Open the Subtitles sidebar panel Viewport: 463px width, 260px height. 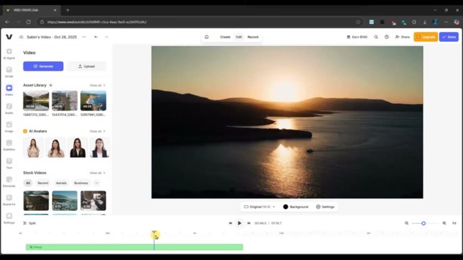point(9,145)
